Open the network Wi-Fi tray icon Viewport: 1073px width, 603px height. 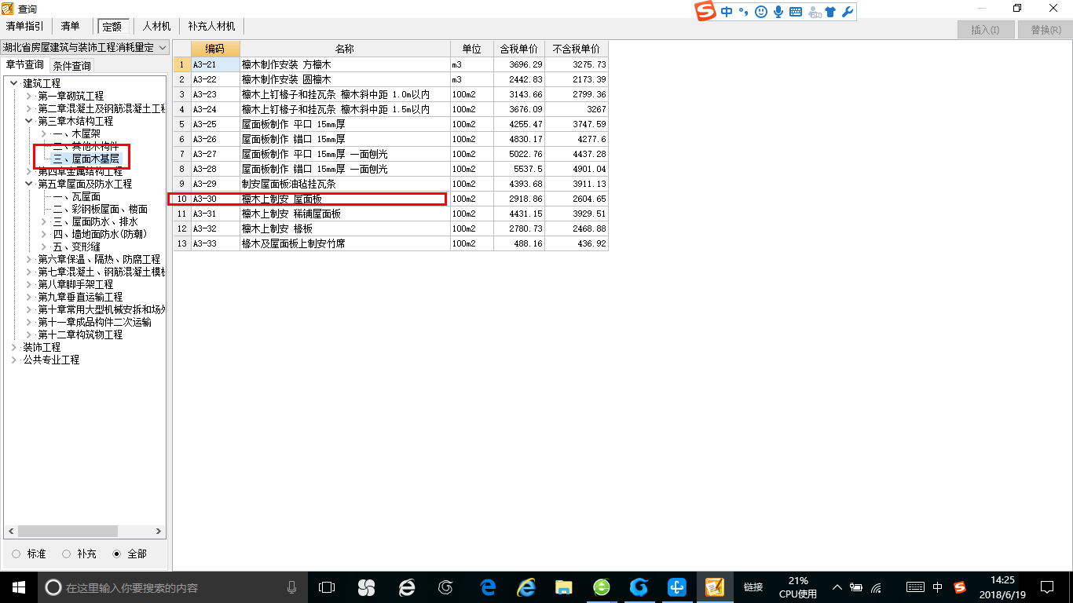click(877, 587)
